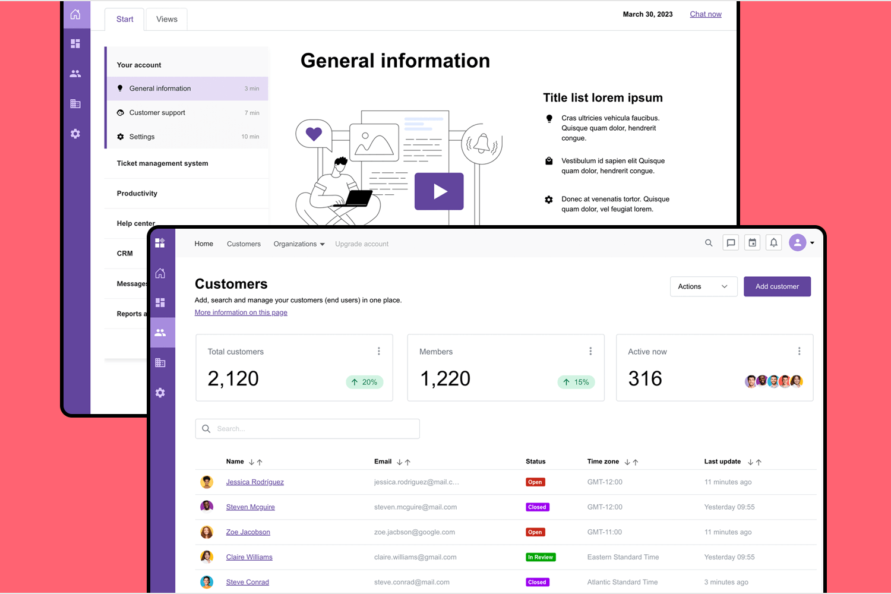Sort table by Time zone column arrows
The image size is (891, 594).
click(631, 462)
